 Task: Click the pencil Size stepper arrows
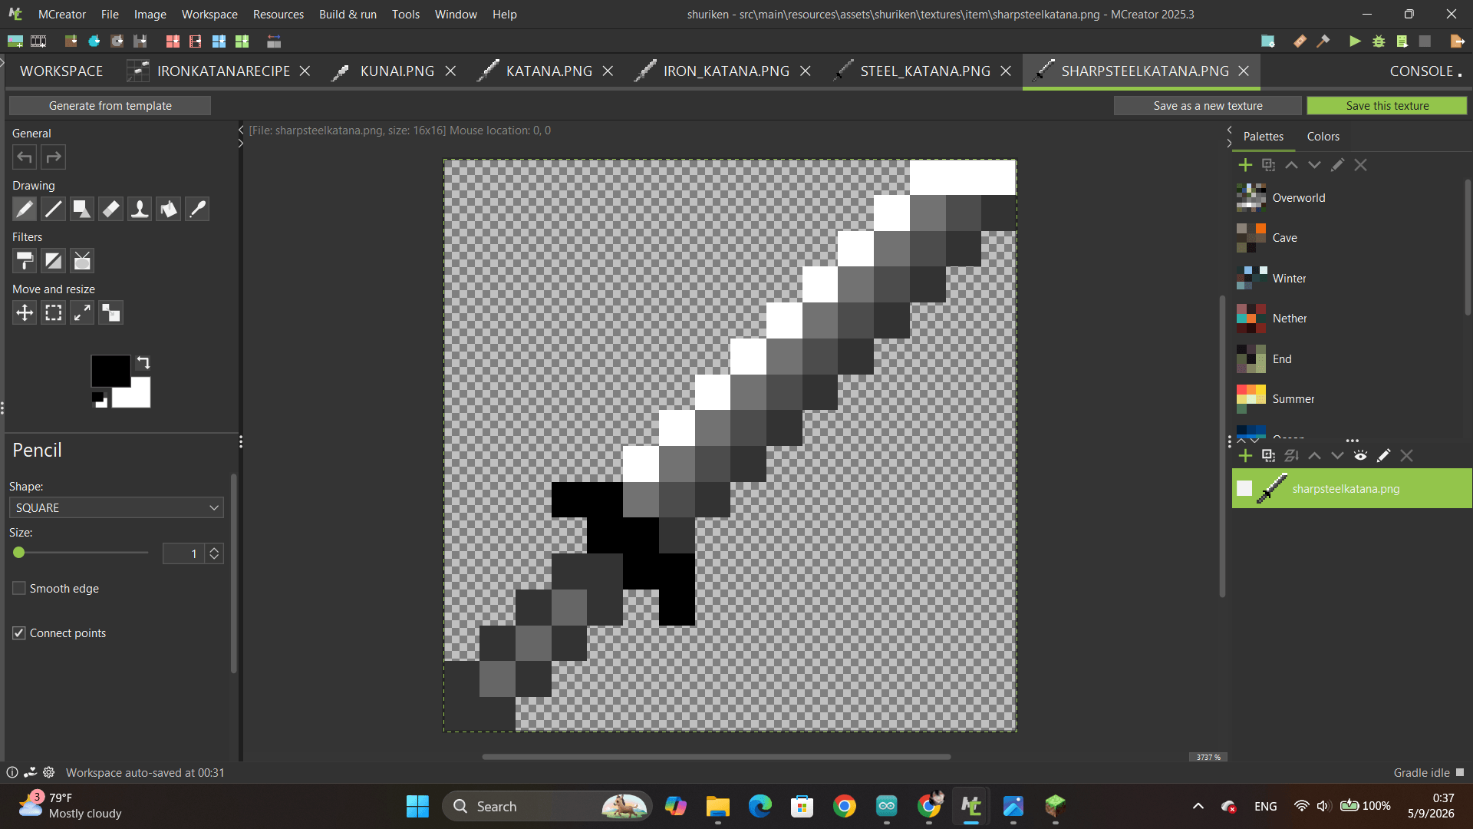coord(214,553)
